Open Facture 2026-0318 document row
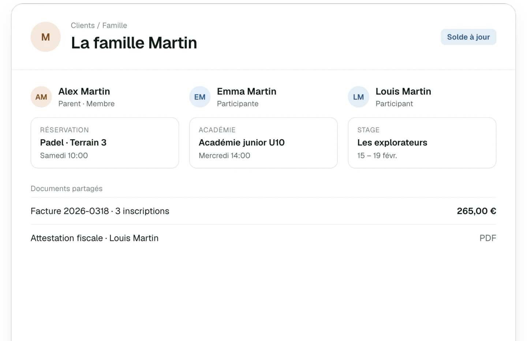 (x=263, y=211)
